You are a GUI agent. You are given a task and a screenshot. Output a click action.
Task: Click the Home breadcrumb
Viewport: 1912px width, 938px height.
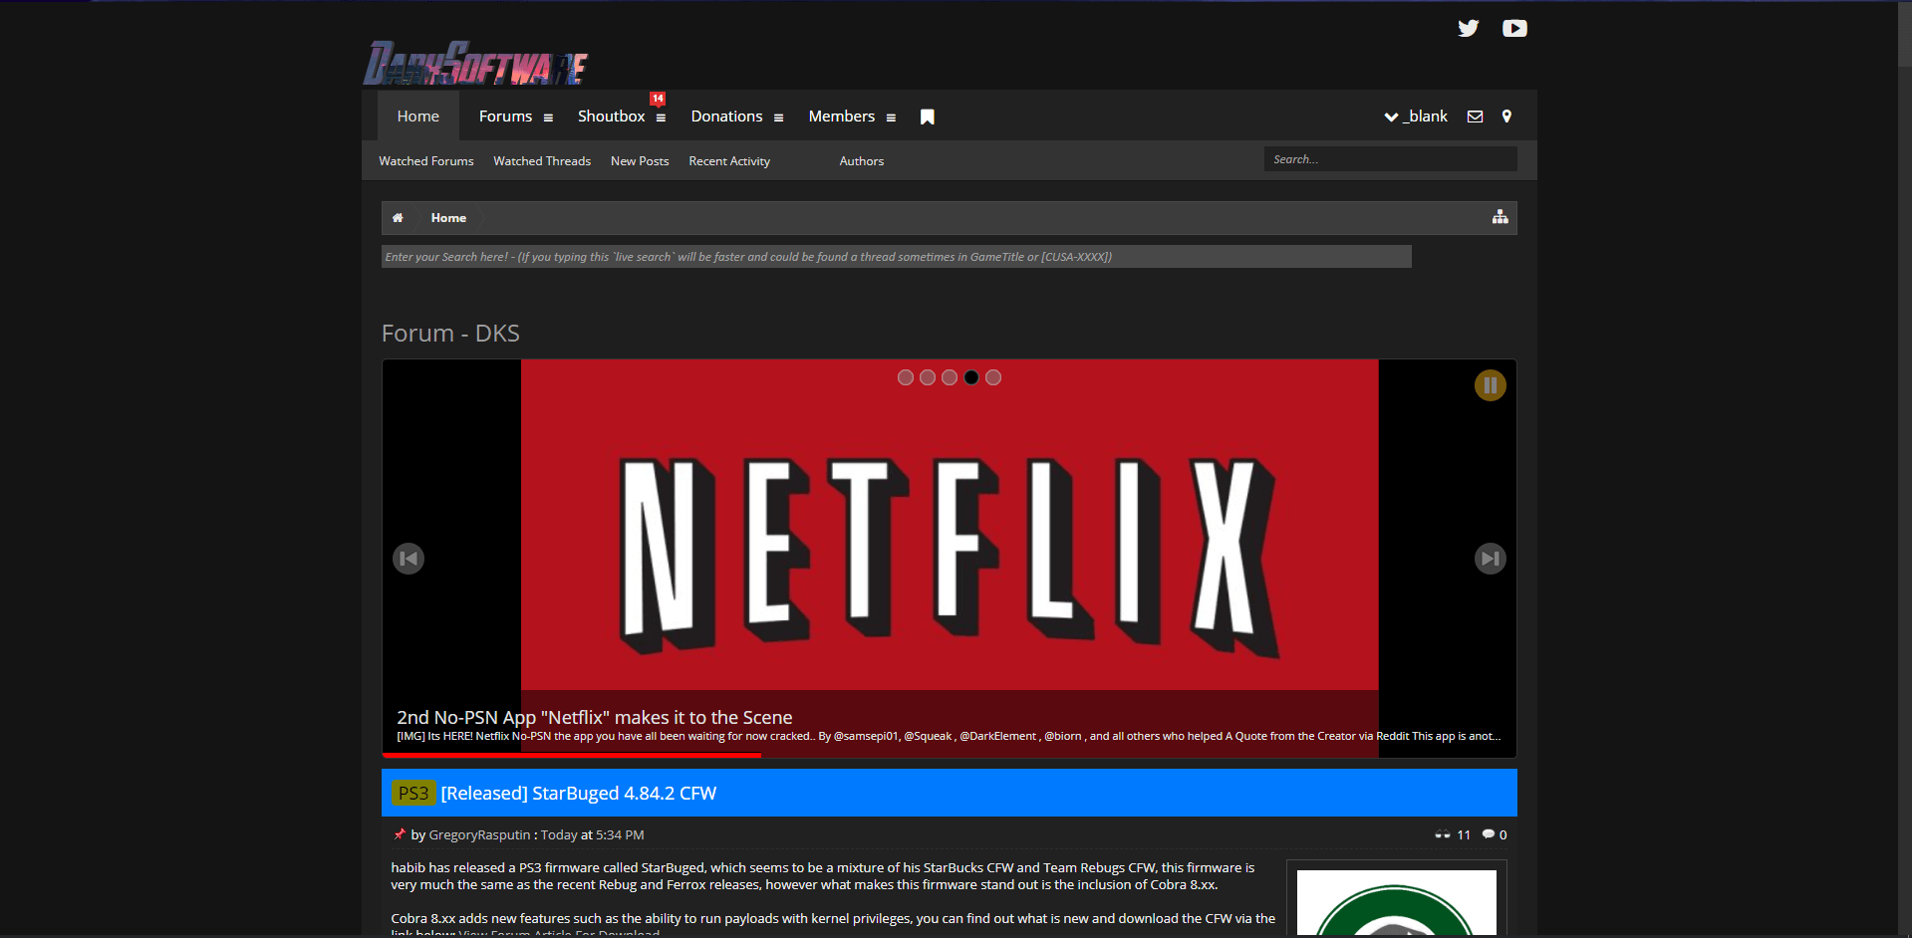[x=448, y=218]
